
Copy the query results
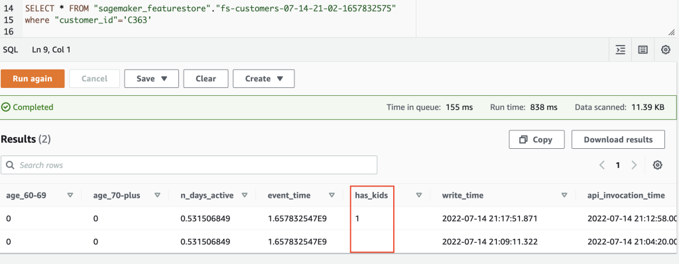pyautogui.click(x=536, y=140)
